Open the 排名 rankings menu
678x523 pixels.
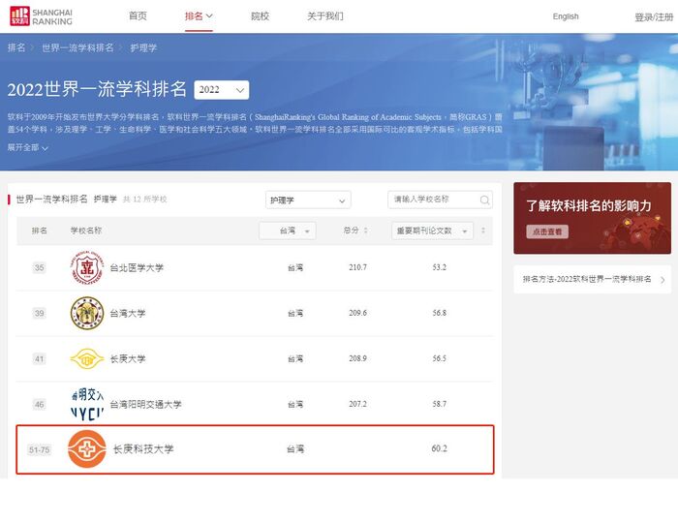click(x=199, y=16)
